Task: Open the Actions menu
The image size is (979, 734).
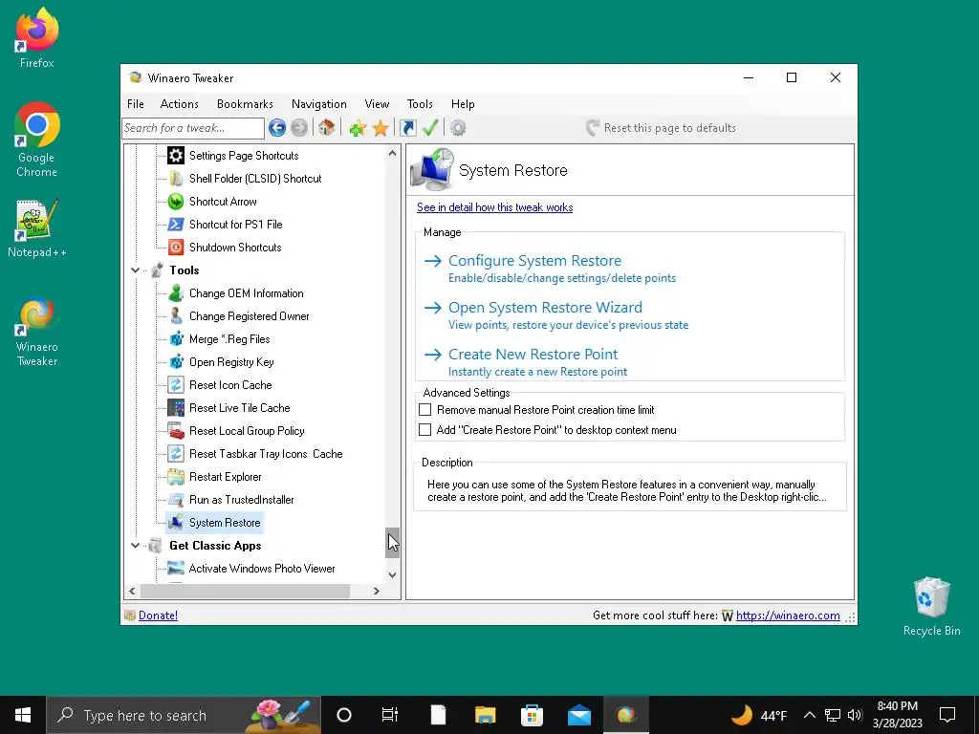Action: (x=179, y=104)
